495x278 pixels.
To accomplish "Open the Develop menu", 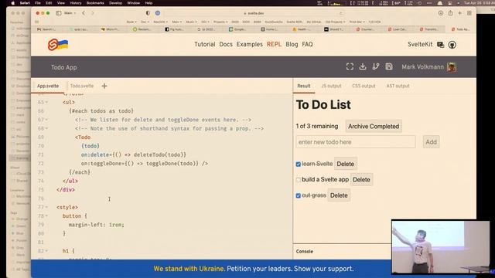I will [115, 3].
